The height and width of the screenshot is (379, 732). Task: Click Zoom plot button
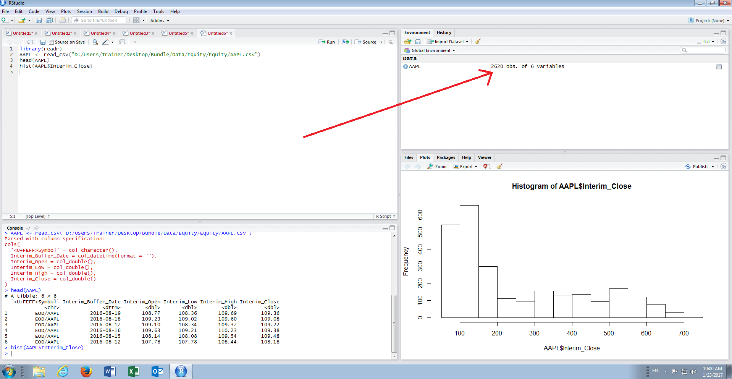(437, 167)
